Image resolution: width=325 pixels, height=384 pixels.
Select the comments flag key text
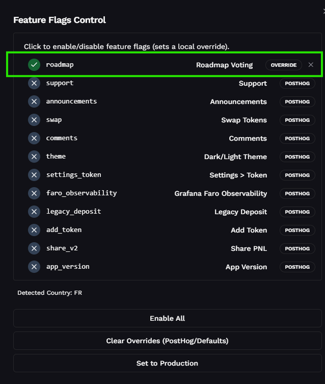[x=62, y=138]
